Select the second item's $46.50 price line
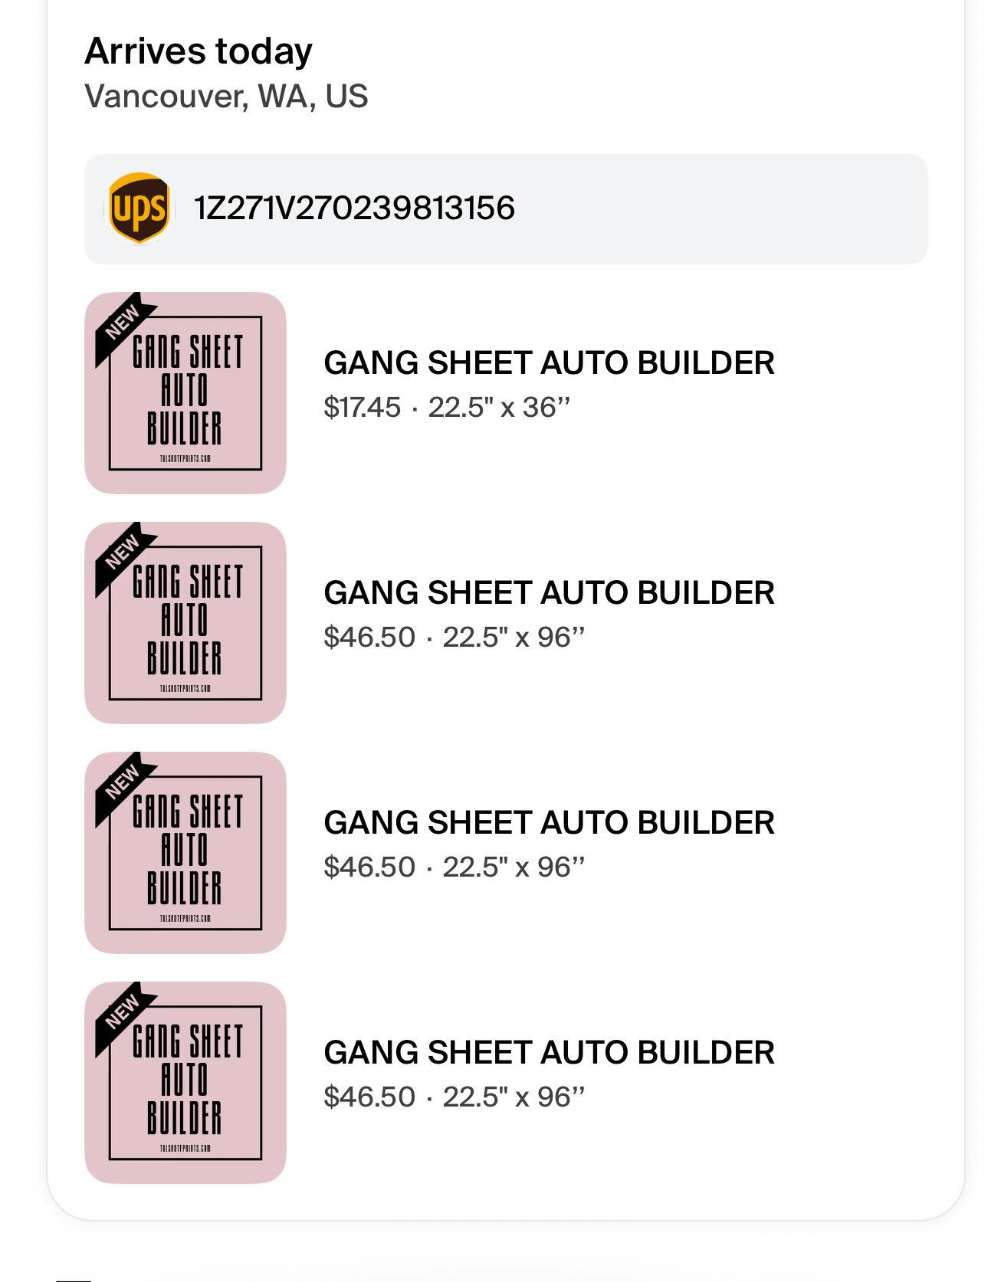This screenshot has height=1282, width=1001. [x=454, y=638]
